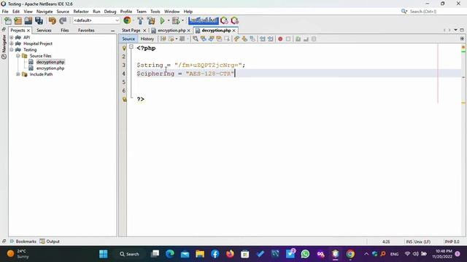Expand the Include Path node
The image size is (467, 262).
coord(18,74)
